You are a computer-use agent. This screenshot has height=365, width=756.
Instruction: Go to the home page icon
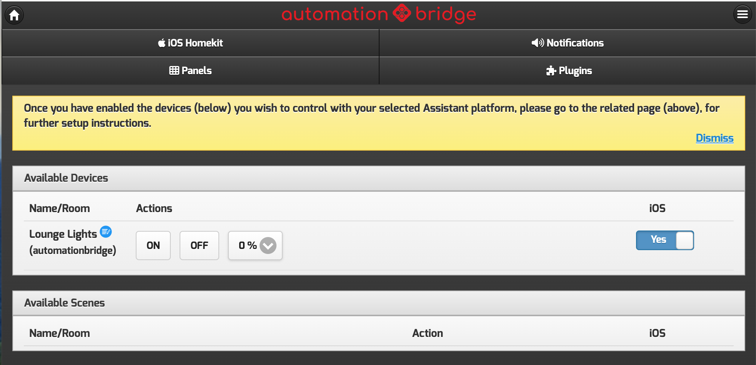[14, 15]
